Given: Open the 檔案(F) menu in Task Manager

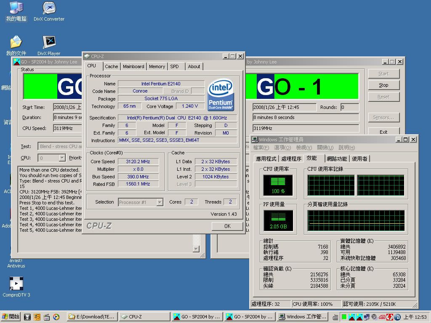Looking at the screenshot, I should (261, 148).
